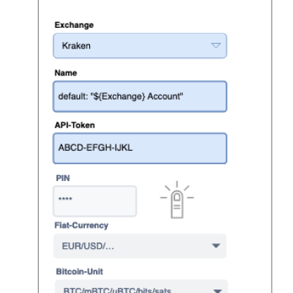Image resolution: width=293 pixels, height=293 pixels.
Task: Open the Bitcoin-Unit selector
Action: [x=141, y=286]
